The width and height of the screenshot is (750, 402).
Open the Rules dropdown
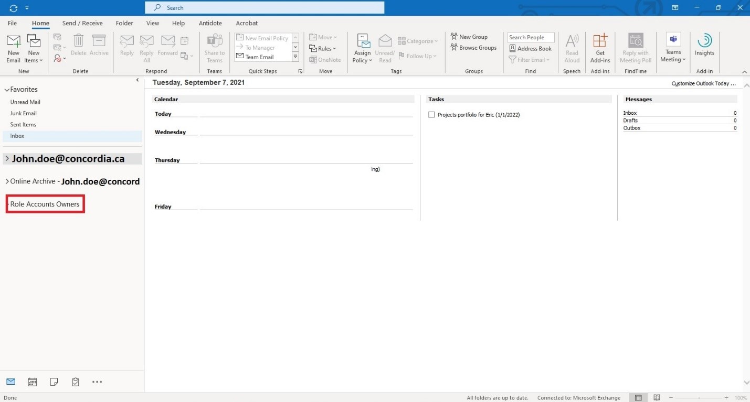[x=323, y=49]
